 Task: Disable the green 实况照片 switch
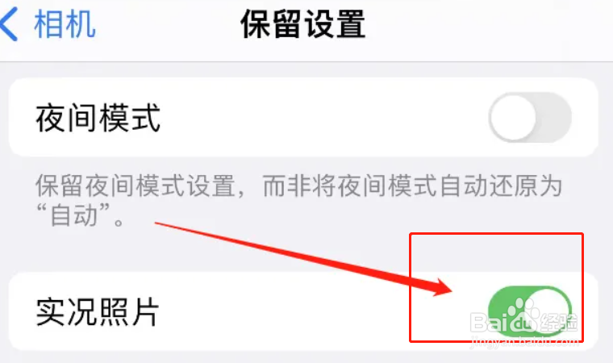(530, 311)
